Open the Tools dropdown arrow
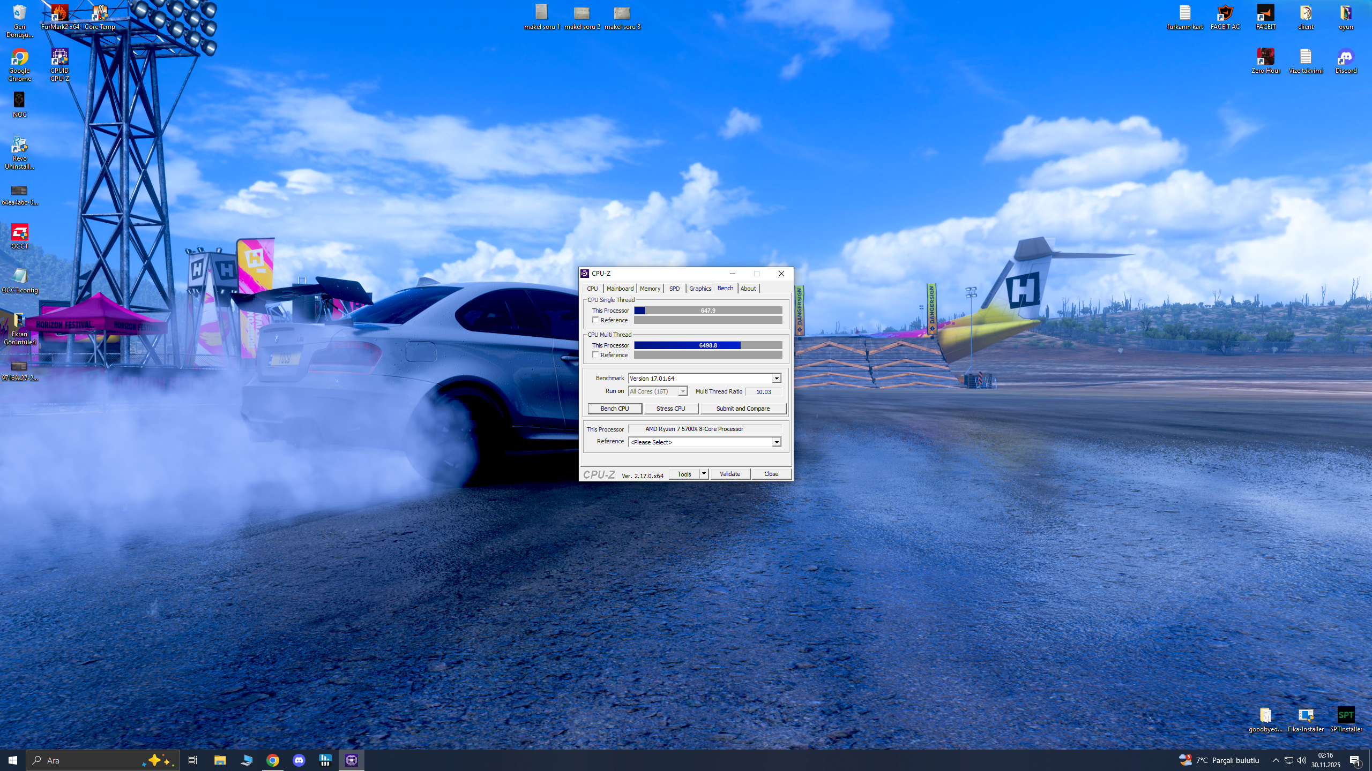 coord(704,474)
